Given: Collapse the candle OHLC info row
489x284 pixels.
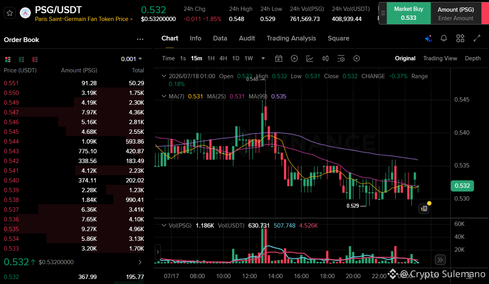Looking at the screenshot, I should tap(164, 76).
